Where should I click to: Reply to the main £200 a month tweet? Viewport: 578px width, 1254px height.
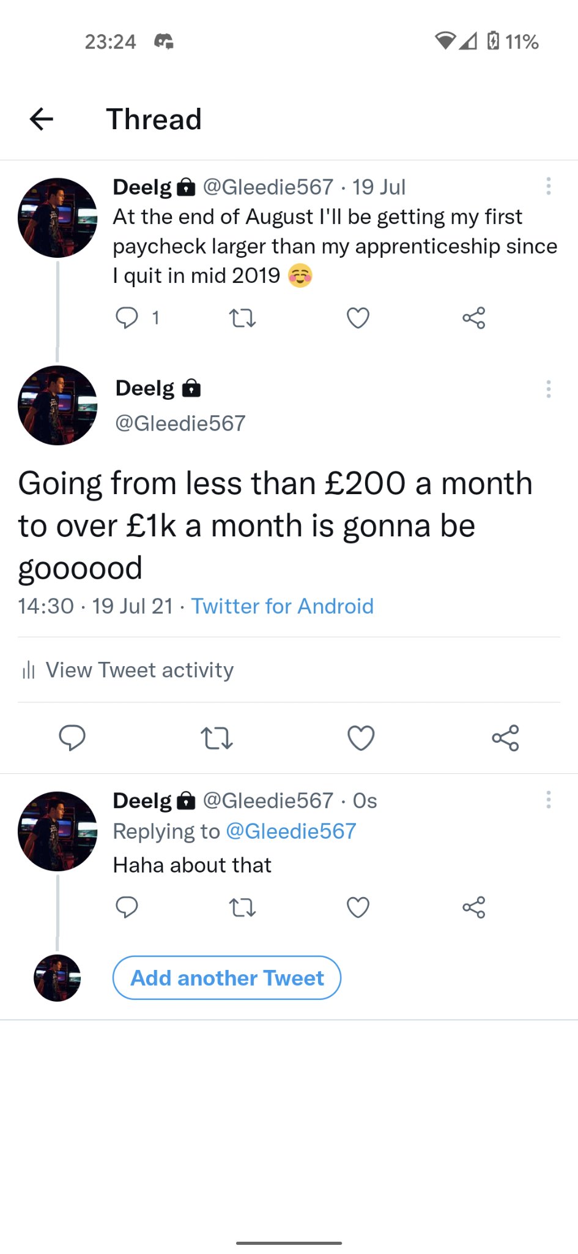click(72, 738)
